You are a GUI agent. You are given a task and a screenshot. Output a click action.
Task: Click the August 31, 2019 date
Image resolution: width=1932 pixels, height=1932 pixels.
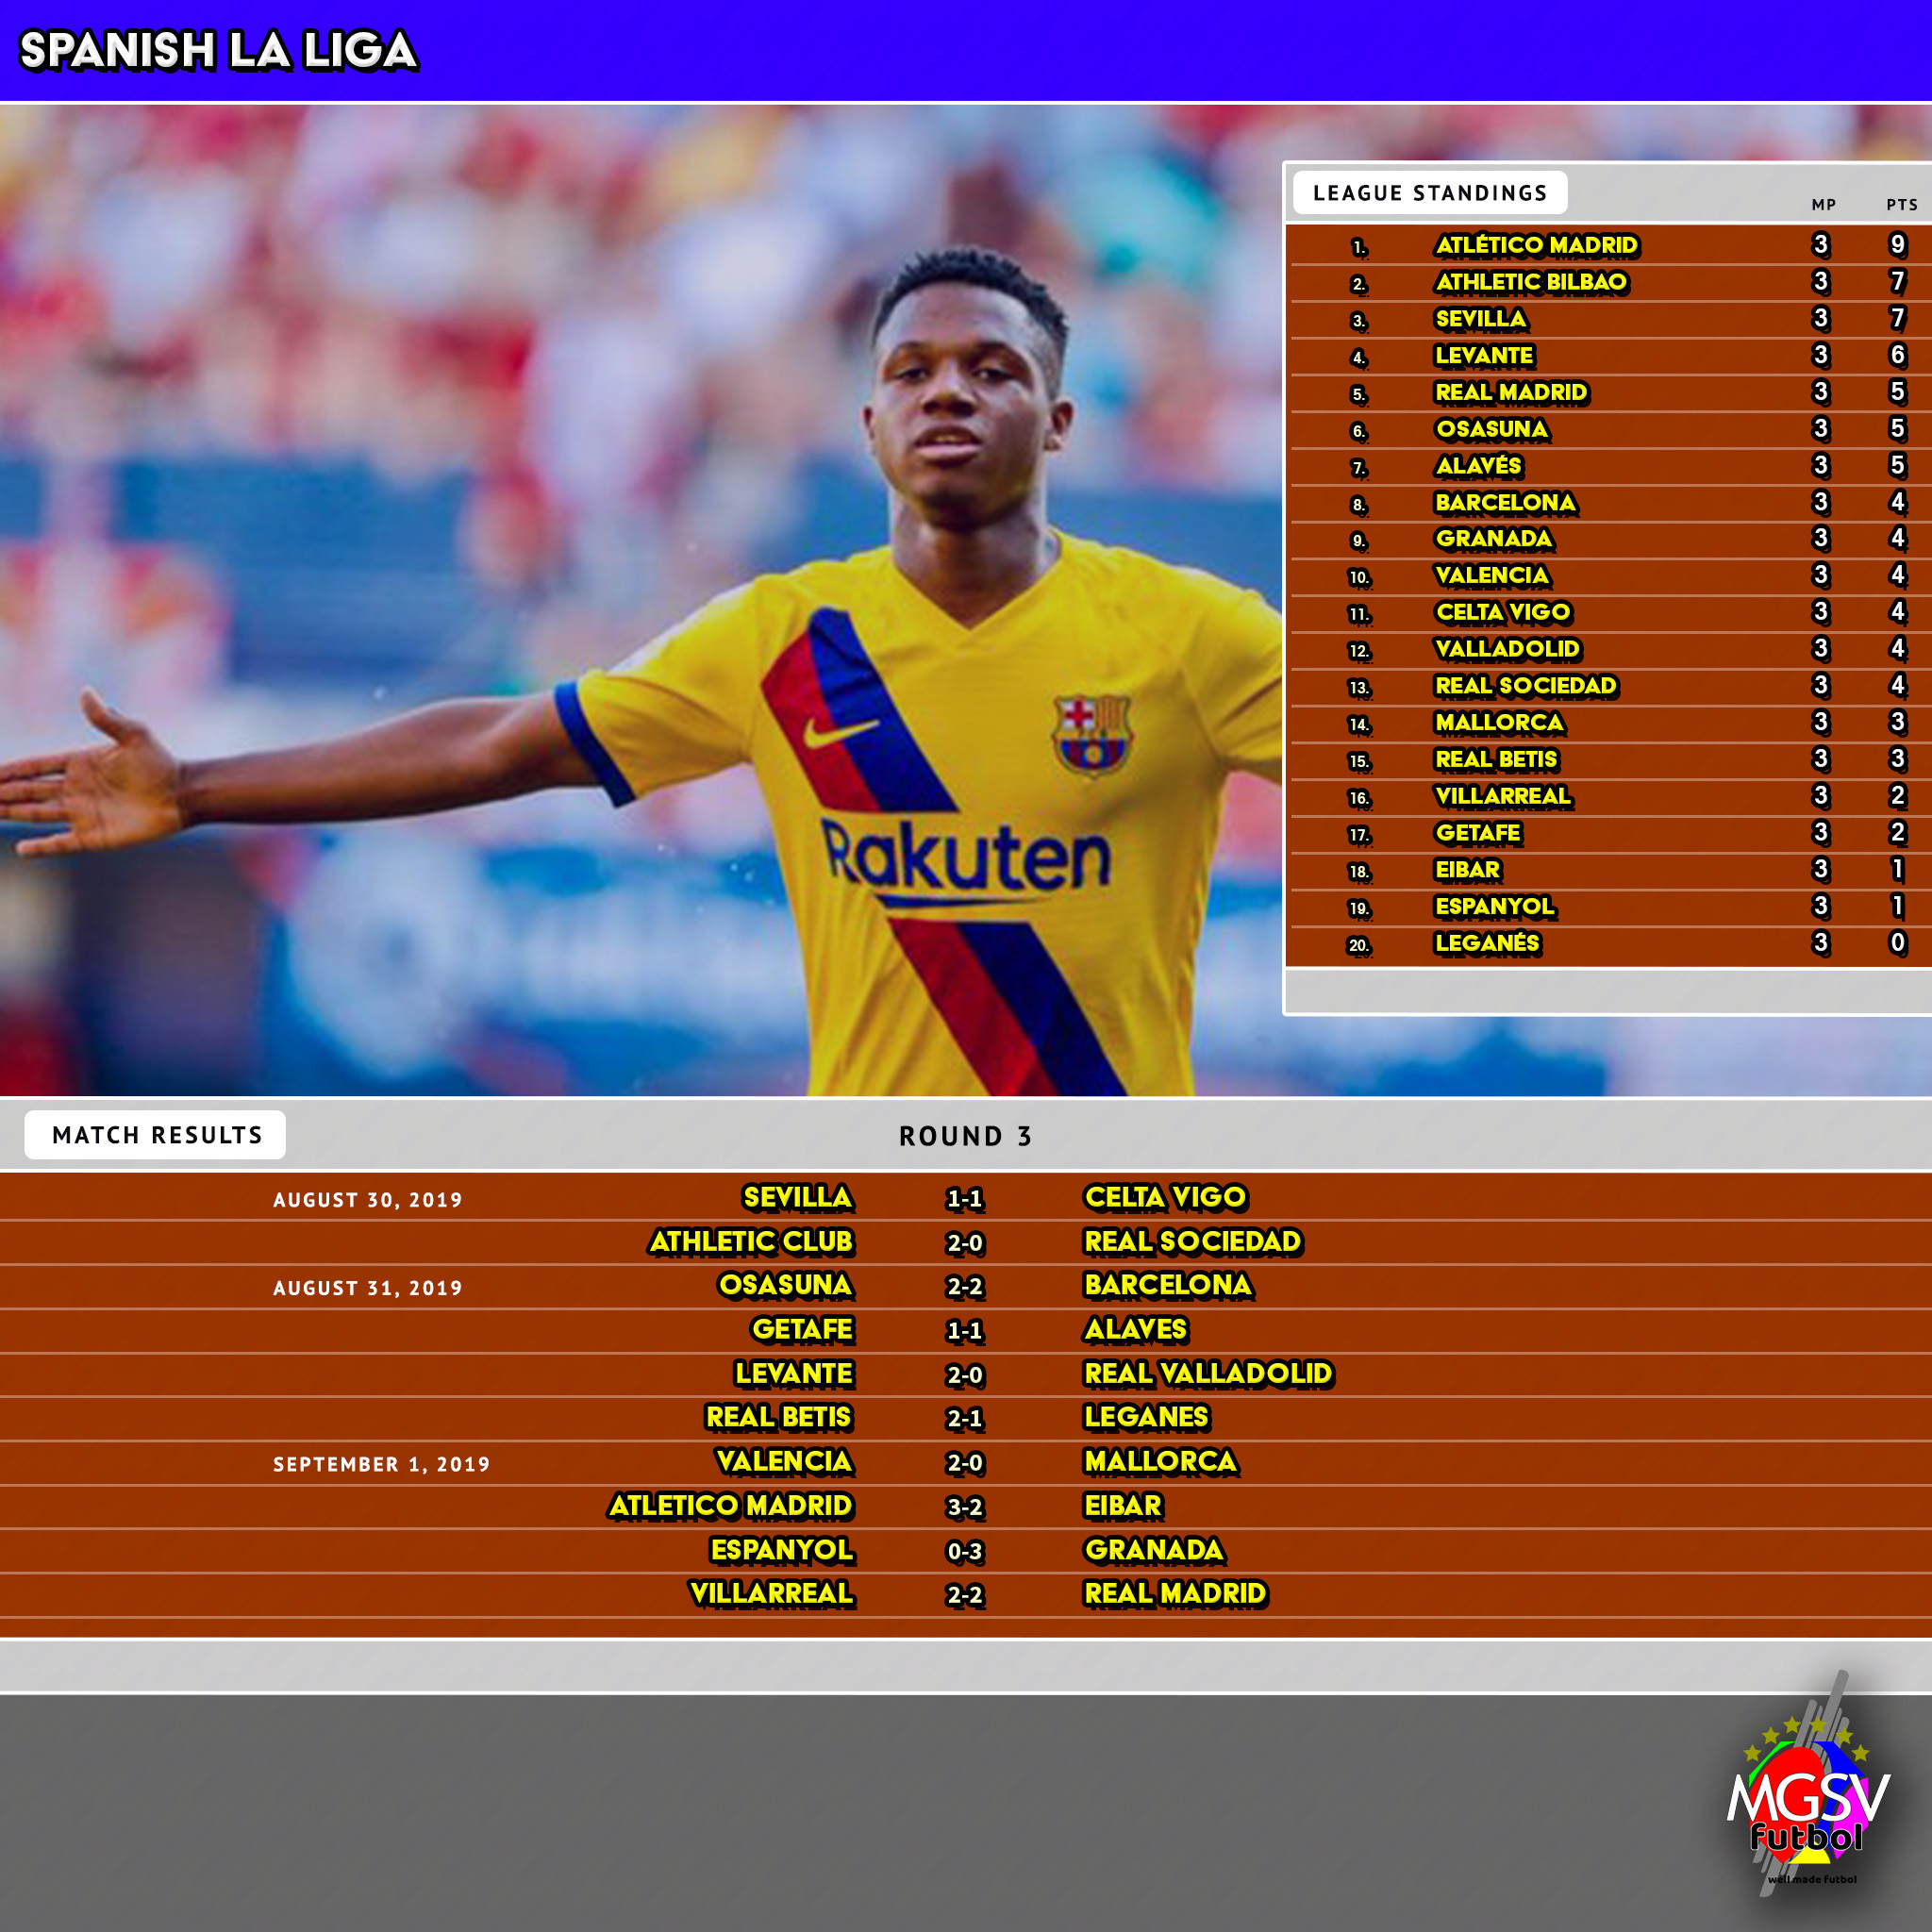tap(368, 1288)
